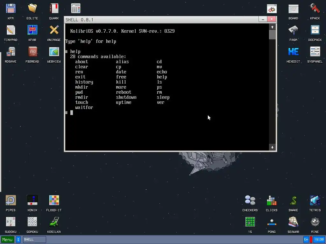Click the '28 commands available:' line

(98, 57)
